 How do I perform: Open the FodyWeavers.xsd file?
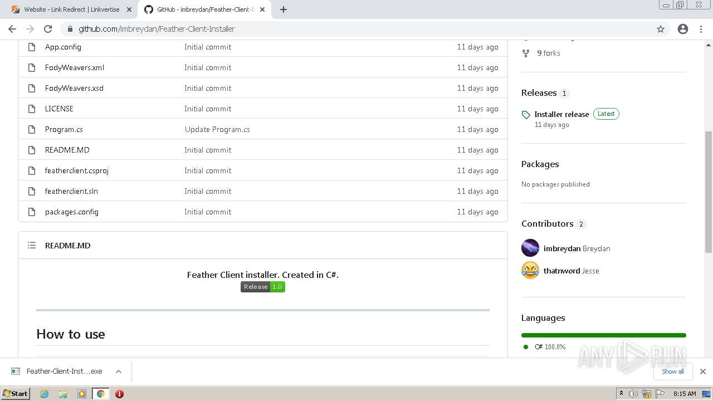74,88
